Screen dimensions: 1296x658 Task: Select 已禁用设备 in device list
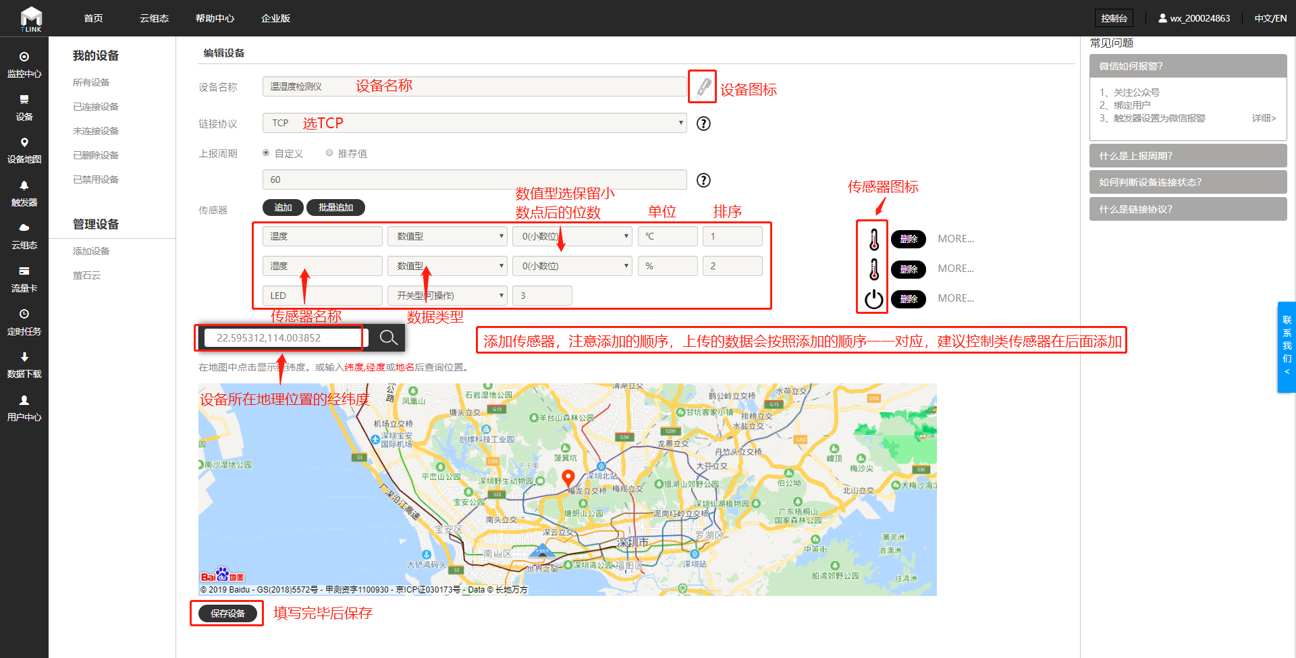pos(96,180)
